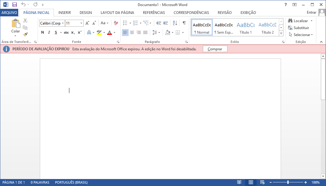Click the Redo icon in title bar

(36, 4)
